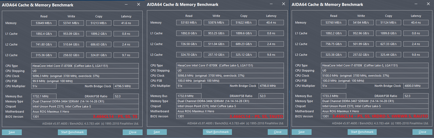
Task: Click Start Benchmark in the left window
Action: pyautogui.click(x=72, y=132)
